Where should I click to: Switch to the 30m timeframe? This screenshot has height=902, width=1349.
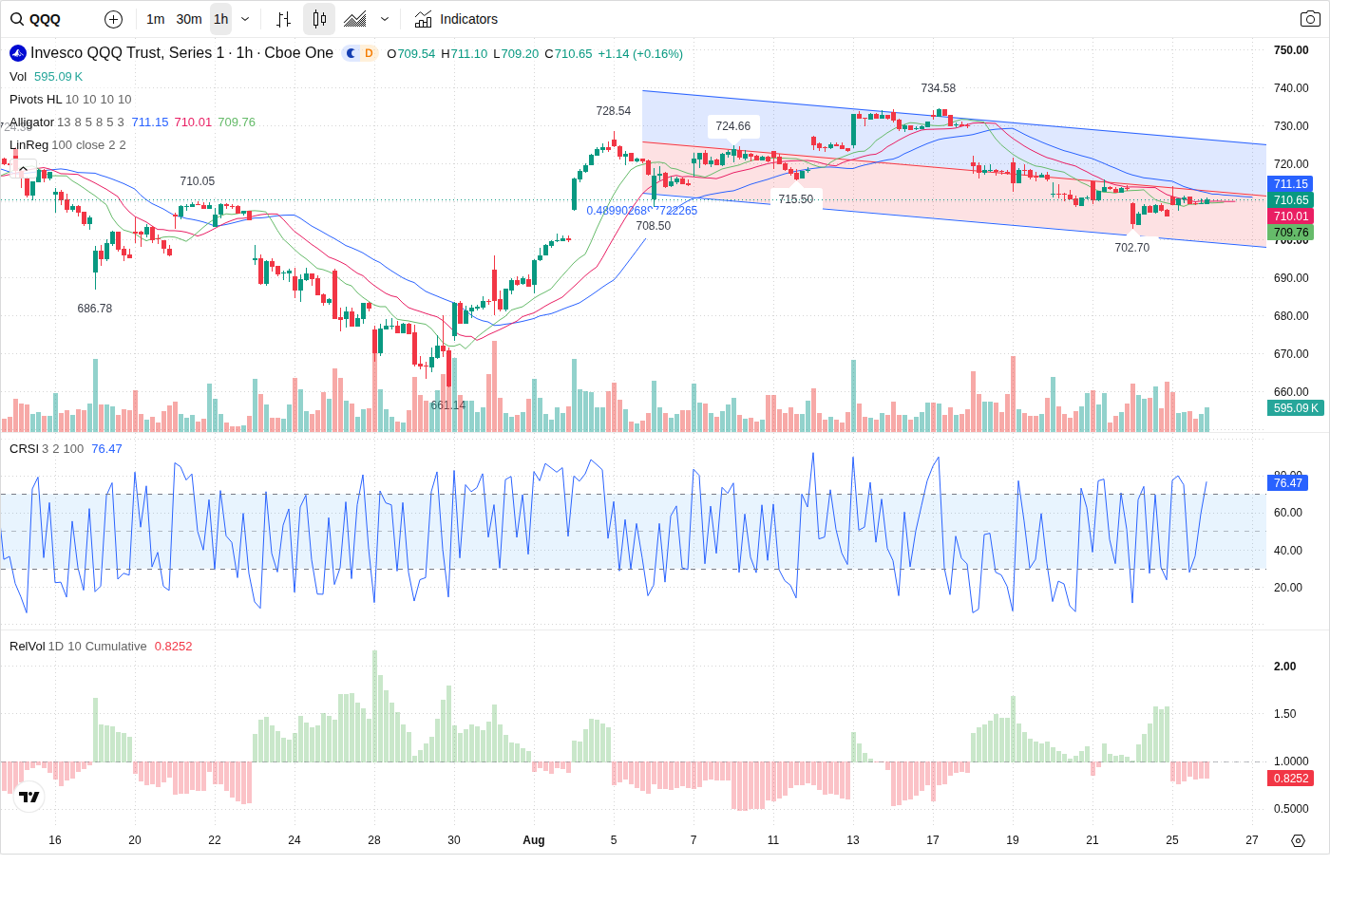(x=189, y=19)
